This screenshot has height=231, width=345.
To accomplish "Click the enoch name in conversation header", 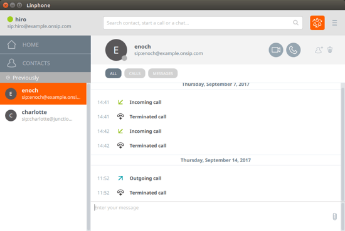I will click(x=142, y=46).
